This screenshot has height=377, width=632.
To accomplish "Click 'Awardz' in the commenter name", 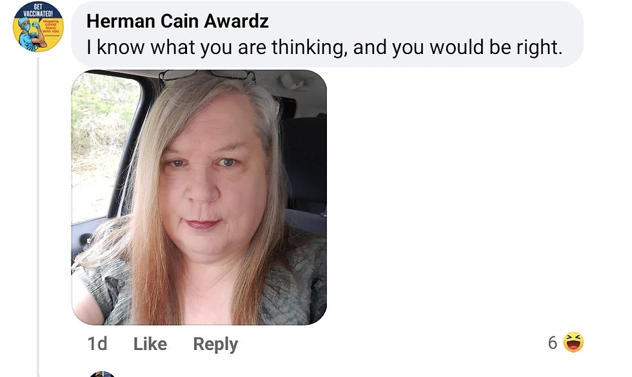I will [x=236, y=21].
